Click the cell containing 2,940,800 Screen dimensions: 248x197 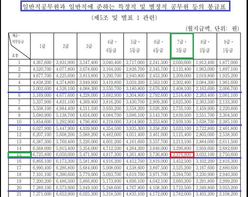pyautogui.click(x=135, y=76)
